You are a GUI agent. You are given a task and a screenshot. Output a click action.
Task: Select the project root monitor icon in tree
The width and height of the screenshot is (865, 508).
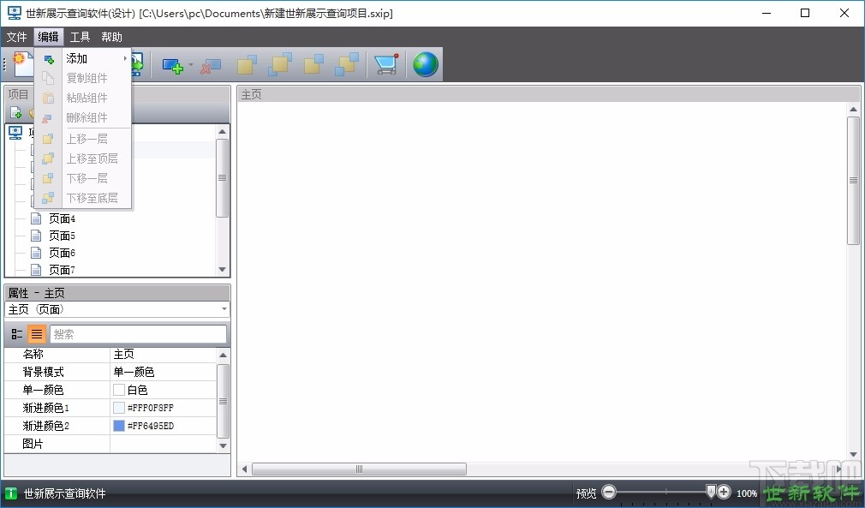[x=15, y=133]
